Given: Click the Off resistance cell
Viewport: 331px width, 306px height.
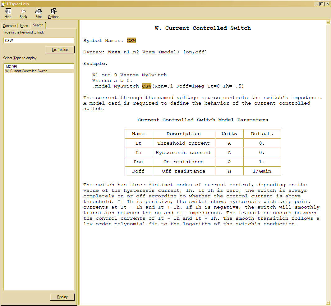Looking at the screenshot, I should tap(184, 171).
